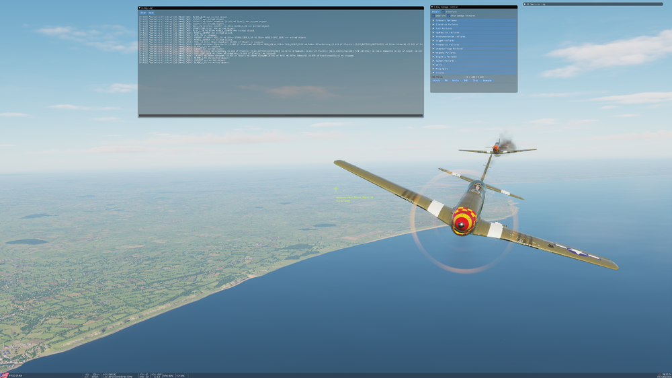Click the Knife damage button
The width and height of the screenshot is (672, 378).
[456, 81]
